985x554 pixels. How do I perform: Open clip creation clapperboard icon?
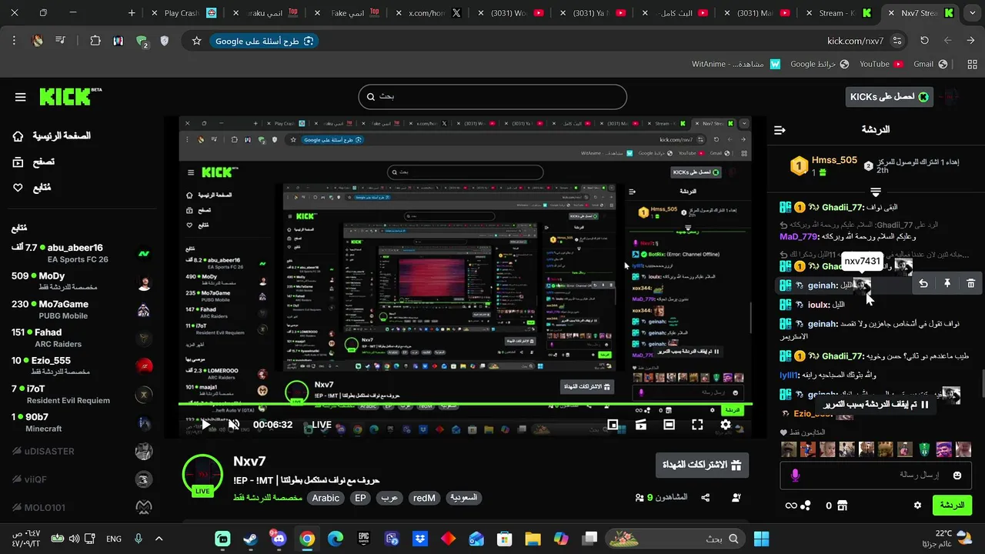coord(640,425)
